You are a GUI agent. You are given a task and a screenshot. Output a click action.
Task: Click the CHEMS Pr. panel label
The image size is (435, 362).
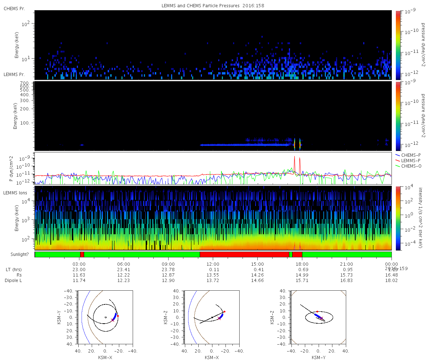[x=14, y=8]
